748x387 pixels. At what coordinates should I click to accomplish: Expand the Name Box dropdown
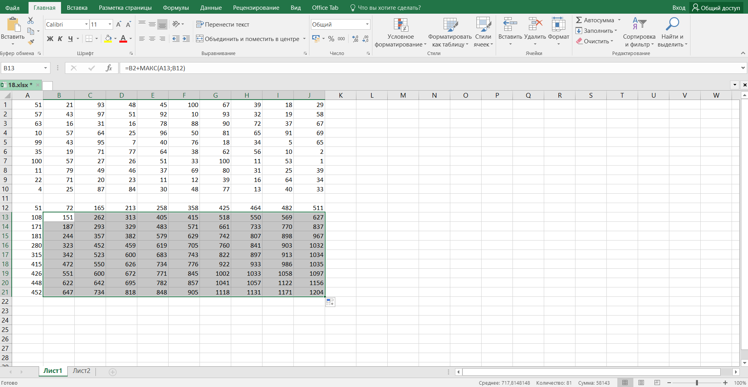(45, 68)
